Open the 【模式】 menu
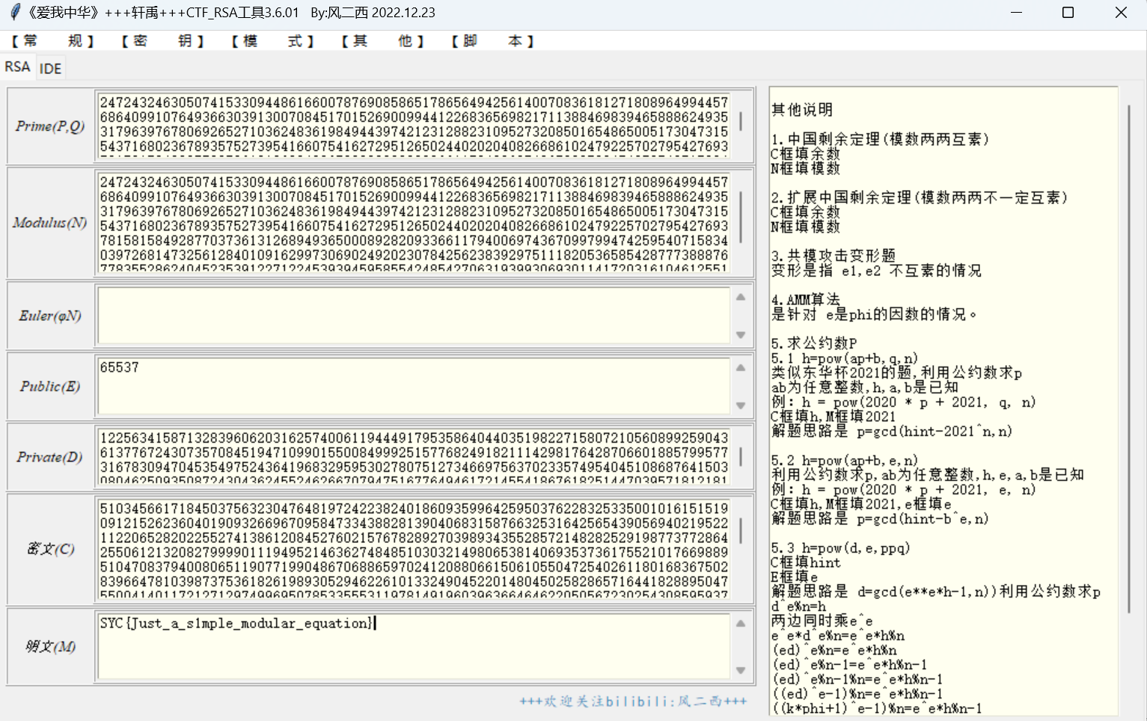This screenshot has height=721, width=1147. [272, 41]
